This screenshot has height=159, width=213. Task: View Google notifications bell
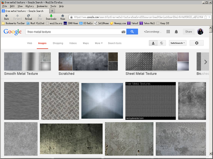[176, 32]
